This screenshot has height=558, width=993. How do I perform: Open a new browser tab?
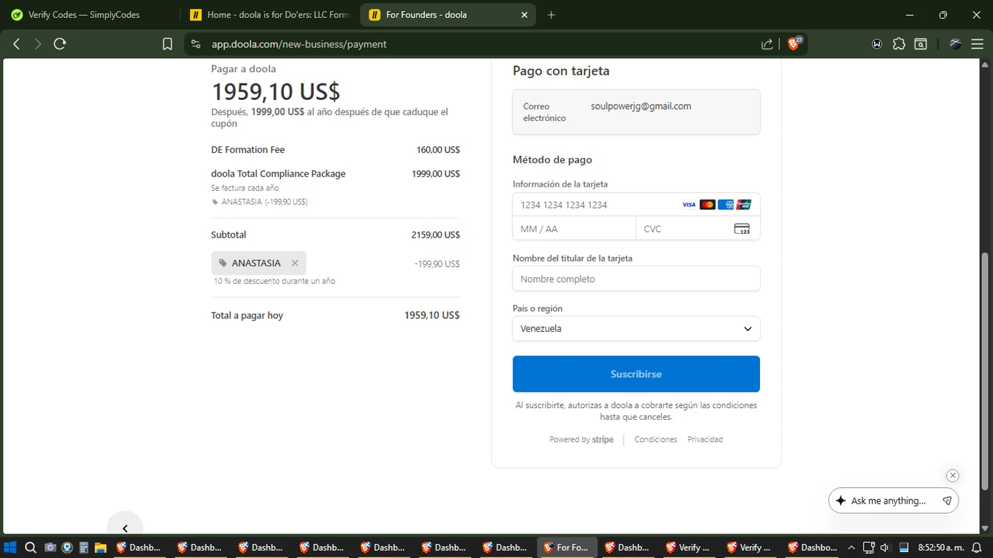click(x=551, y=15)
